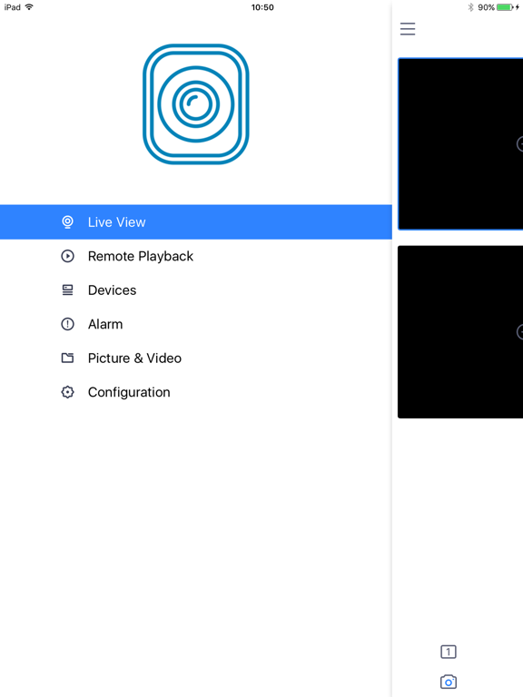
Task: Open the Configuration menu entry
Action: point(196,392)
